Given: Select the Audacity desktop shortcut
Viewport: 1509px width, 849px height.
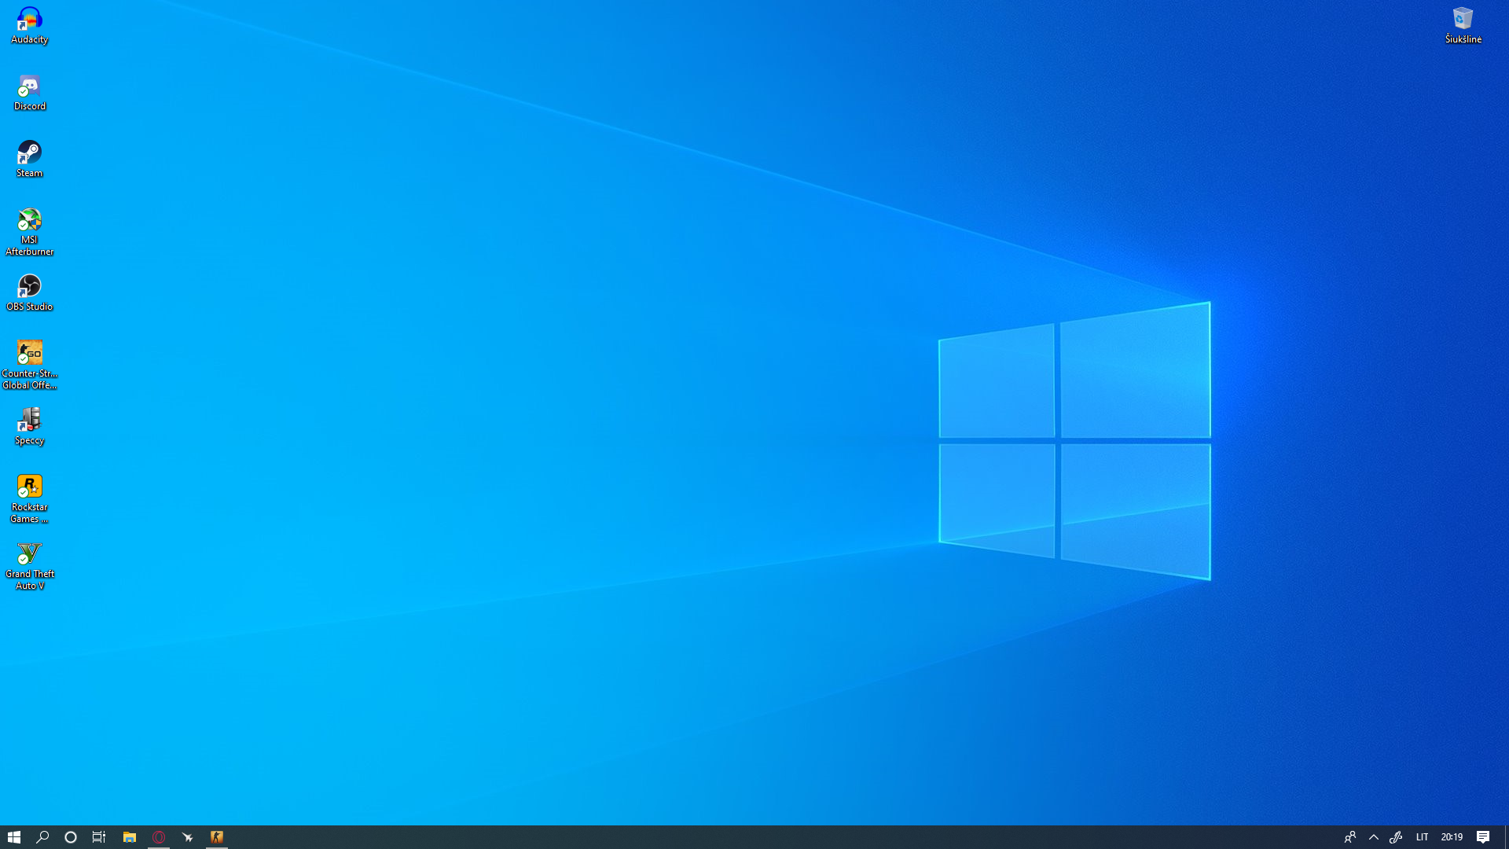Looking at the screenshot, I should 29,26.
